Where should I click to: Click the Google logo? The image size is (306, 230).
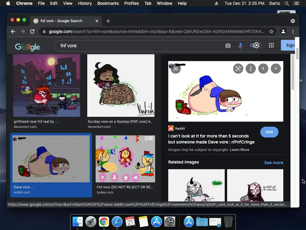click(x=27, y=47)
